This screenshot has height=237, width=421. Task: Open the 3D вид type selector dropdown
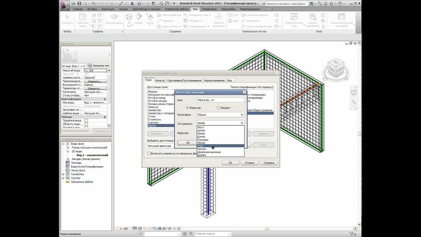pyautogui.click(x=74, y=66)
